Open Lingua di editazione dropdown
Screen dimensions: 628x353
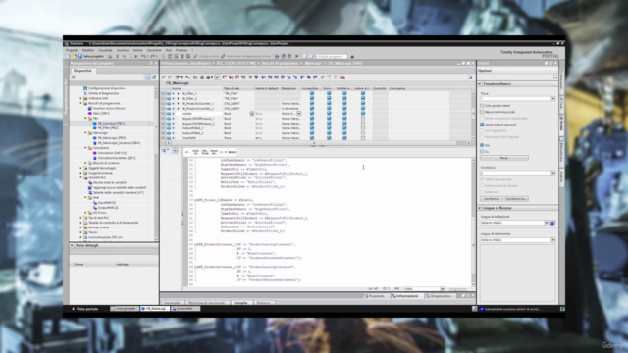click(x=546, y=223)
